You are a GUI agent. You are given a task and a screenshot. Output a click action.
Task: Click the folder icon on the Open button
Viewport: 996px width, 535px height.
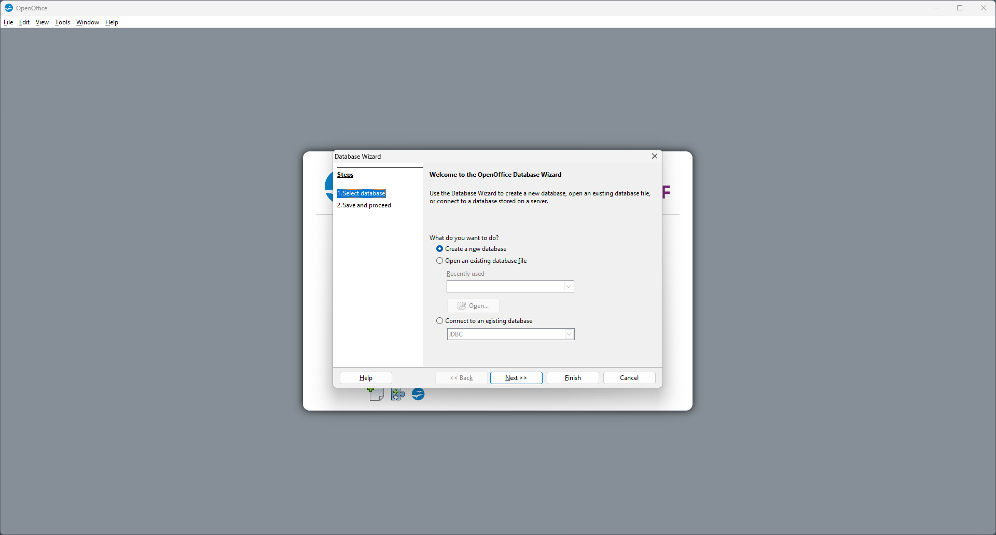coord(462,306)
